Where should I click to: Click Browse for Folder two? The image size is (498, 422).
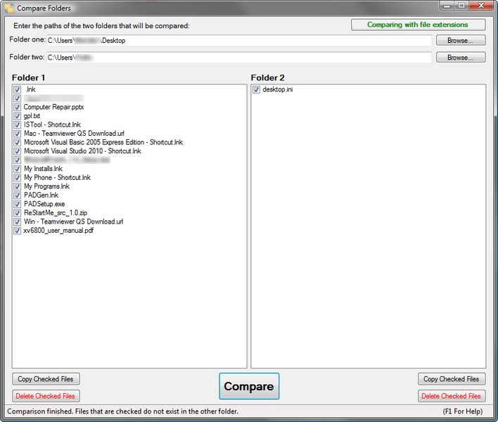[x=461, y=58]
